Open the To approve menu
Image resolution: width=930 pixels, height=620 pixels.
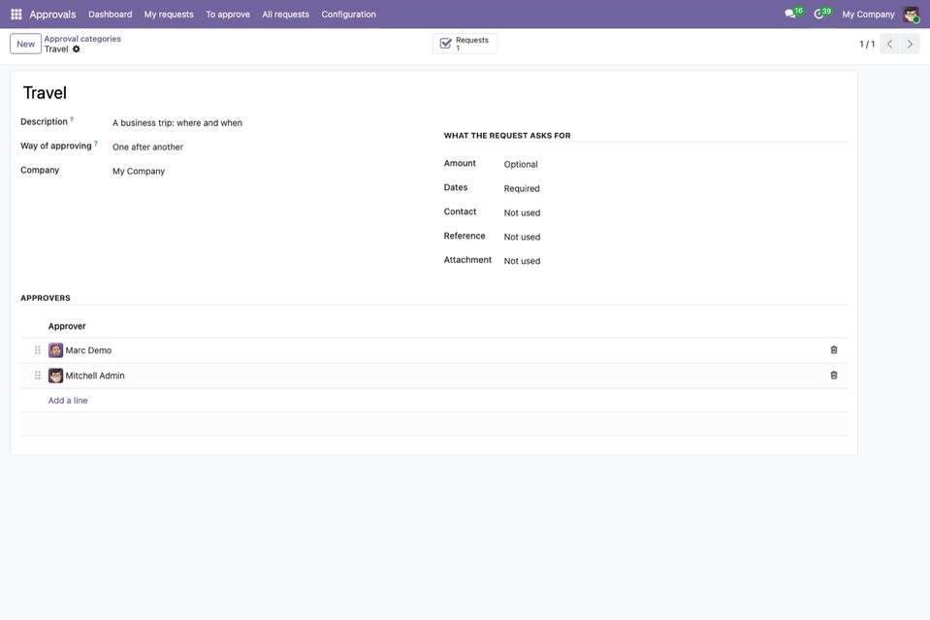pos(228,15)
